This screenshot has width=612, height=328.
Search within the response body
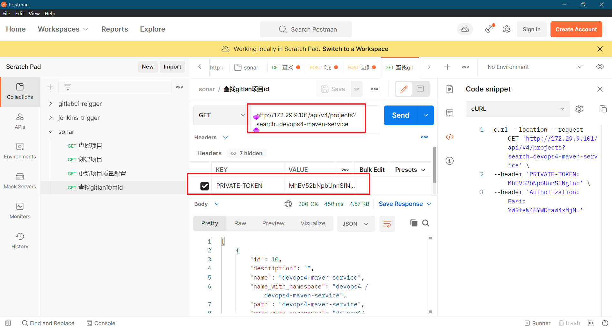[x=426, y=223]
